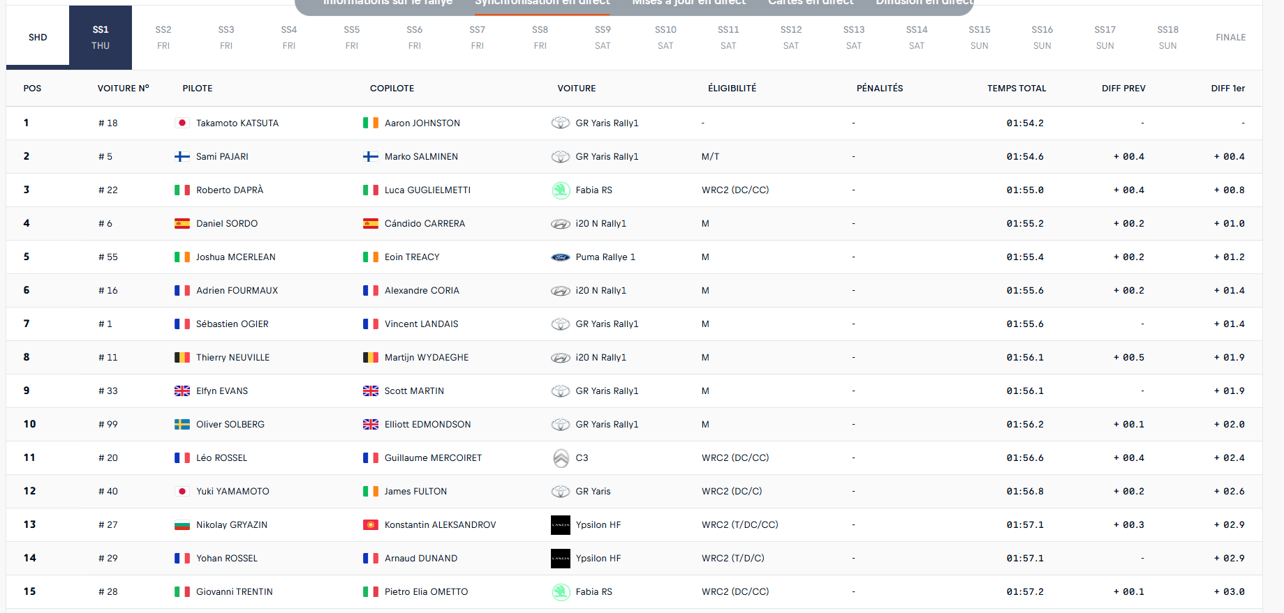Switch to the SS9 SAT stage tab
This screenshot has height=613, width=1284.
(x=603, y=38)
